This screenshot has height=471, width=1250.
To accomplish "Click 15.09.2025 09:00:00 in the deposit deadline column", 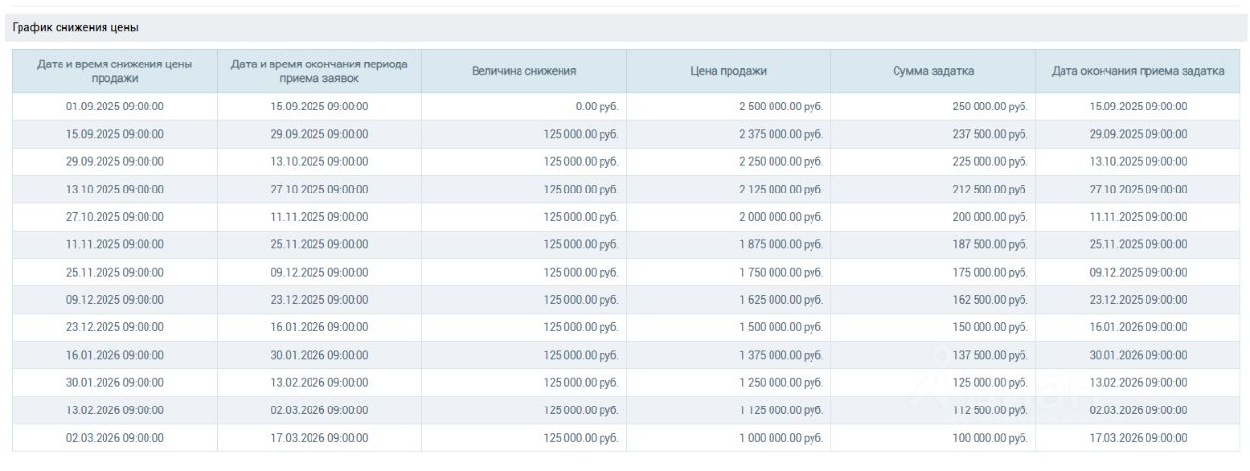I will pos(1139,107).
